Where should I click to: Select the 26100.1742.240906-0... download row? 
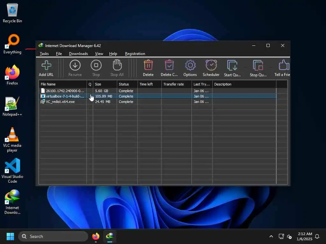coord(158,91)
